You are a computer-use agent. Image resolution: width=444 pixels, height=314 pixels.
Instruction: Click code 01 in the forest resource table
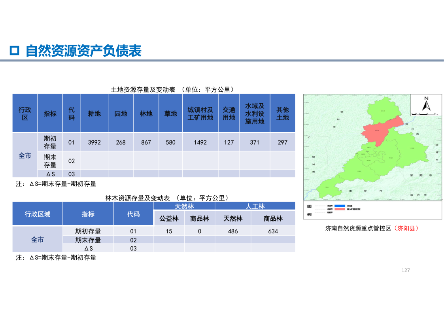pyautogui.click(x=133, y=231)
